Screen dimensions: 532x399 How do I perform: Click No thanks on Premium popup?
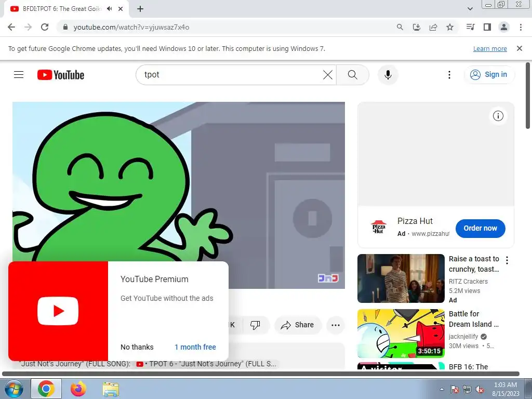point(137,347)
